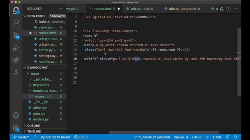Image resolution: width=250 pixels, height=140 pixels.
Task: Click the vertical scrollbar of the editor
Action: 239,62
